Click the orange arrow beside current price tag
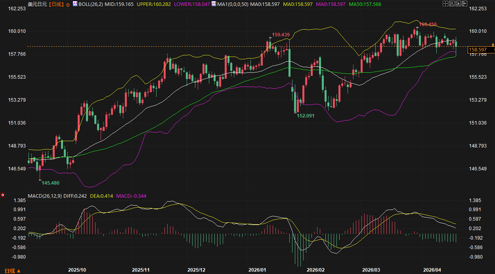The image size is (495, 274). [x=493, y=44]
